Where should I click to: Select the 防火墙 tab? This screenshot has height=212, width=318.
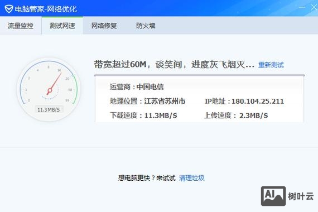pyautogui.click(x=146, y=26)
